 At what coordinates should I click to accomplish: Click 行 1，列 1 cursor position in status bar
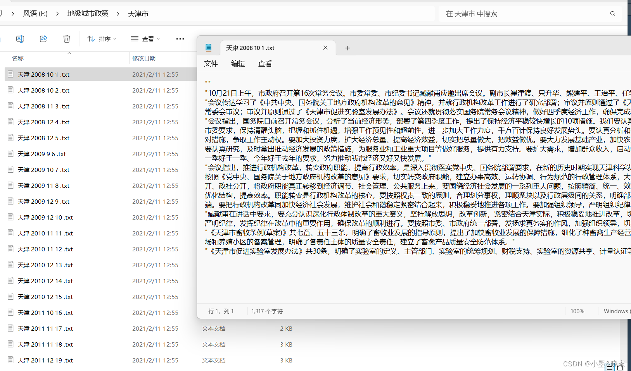coord(221,311)
